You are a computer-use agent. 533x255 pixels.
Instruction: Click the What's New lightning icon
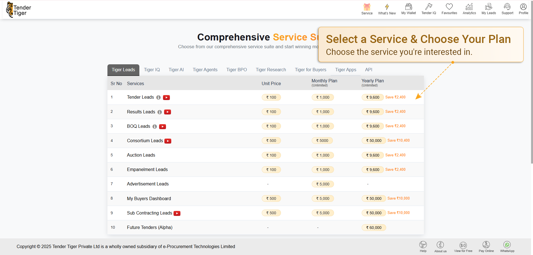[x=387, y=7]
